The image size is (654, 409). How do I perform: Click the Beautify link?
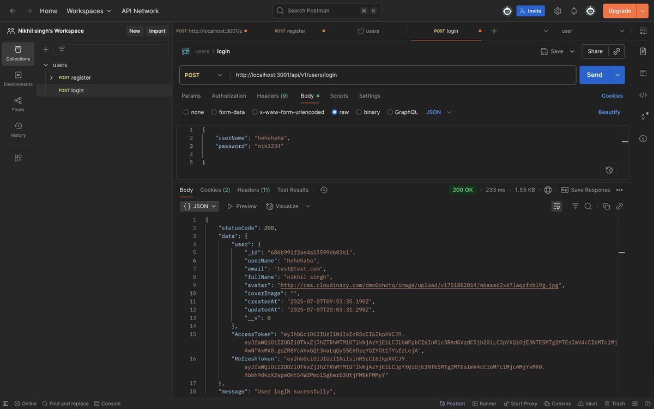pyautogui.click(x=609, y=112)
